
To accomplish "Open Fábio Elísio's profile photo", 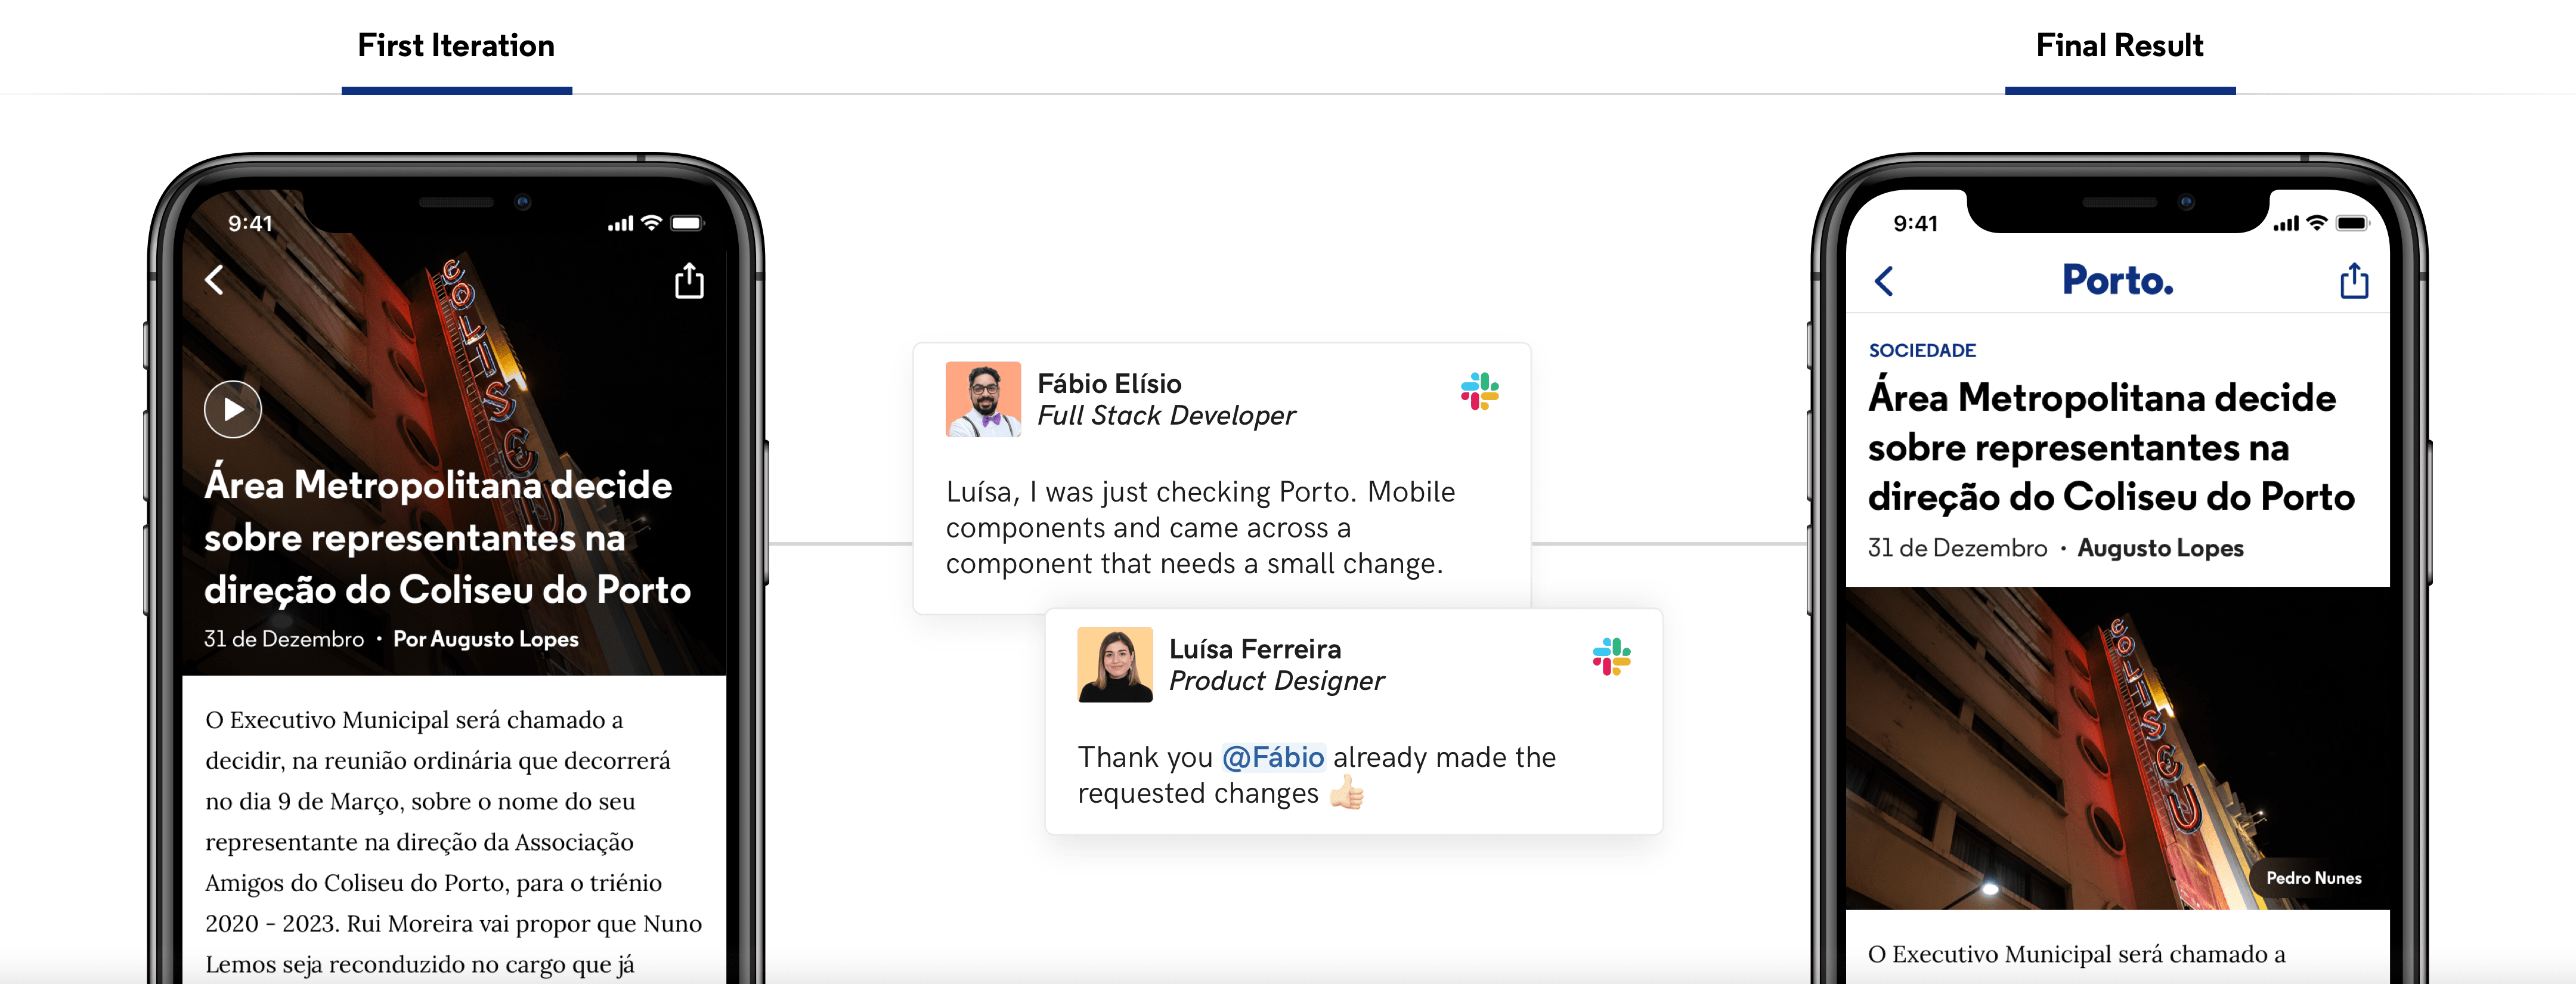I will [983, 399].
